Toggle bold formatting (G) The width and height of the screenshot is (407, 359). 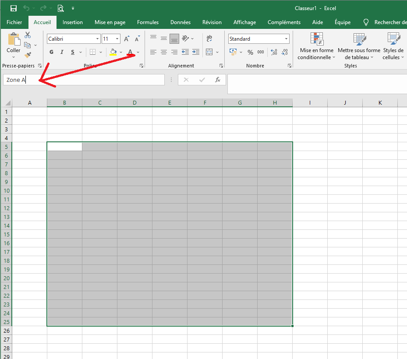pyautogui.click(x=51, y=52)
